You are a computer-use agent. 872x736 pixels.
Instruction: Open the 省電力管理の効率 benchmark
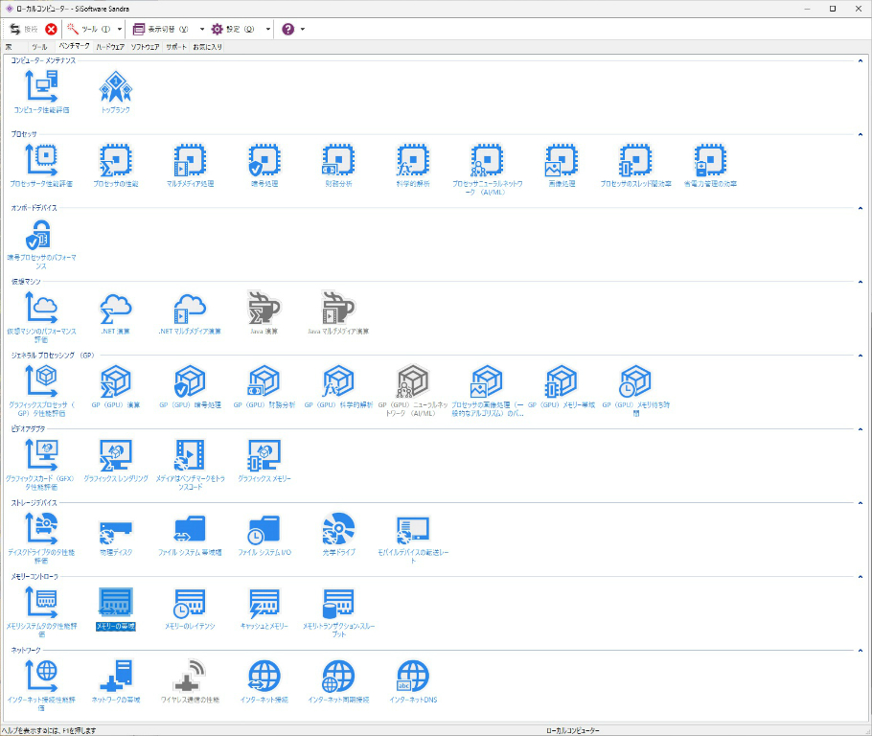(x=710, y=165)
